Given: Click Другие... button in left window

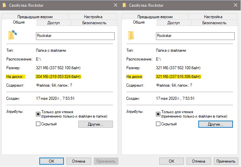Looking at the screenshot, I should (x=95, y=124).
